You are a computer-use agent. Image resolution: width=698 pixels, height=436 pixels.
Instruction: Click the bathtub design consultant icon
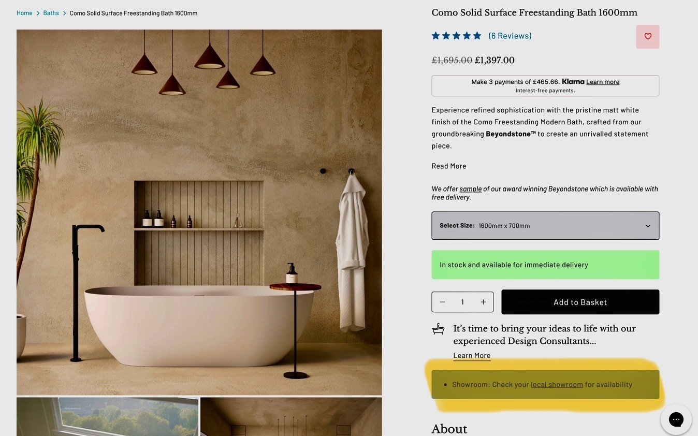pos(439,329)
